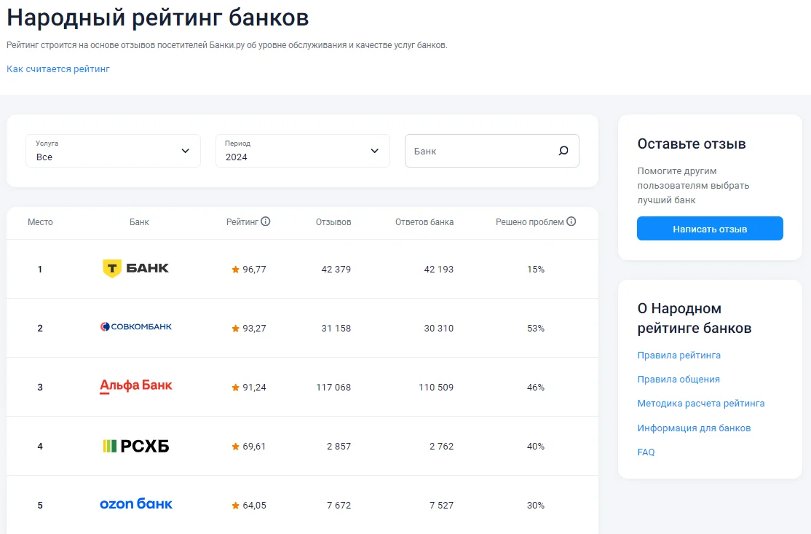Click the solved problems value 15%
The image size is (811, 534).
pos(536,269)
